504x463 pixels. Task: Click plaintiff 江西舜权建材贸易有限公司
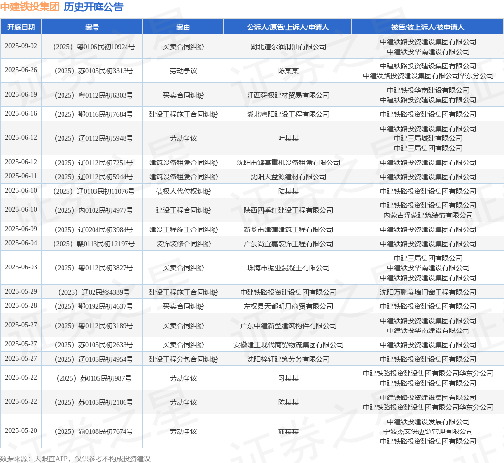coord(288,95)
